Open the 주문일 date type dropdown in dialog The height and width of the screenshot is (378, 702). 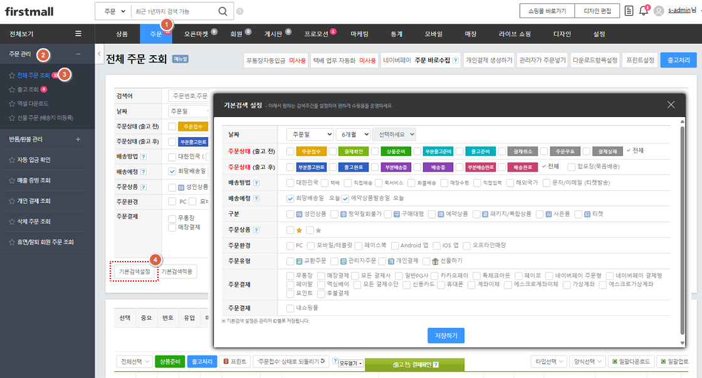(310, 135)
